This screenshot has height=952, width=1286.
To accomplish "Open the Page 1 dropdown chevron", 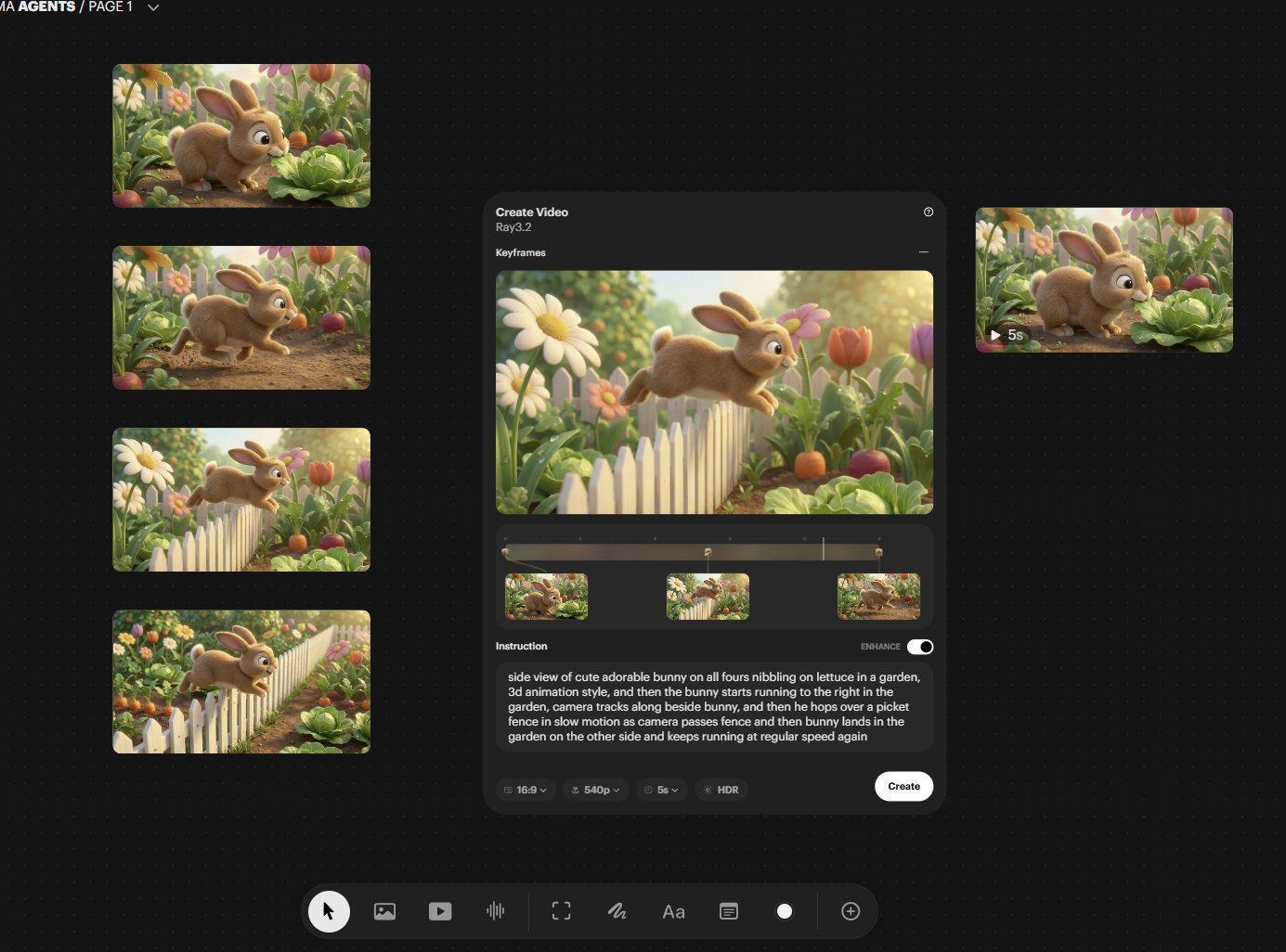I will (153, 7).
